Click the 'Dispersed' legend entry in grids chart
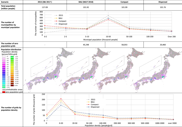182x127 pixels. 93,107
